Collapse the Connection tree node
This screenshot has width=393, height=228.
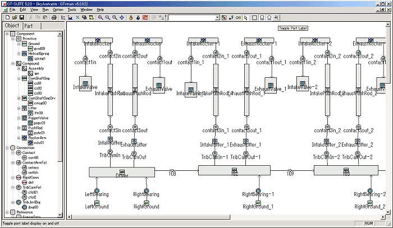click(7, 147)
